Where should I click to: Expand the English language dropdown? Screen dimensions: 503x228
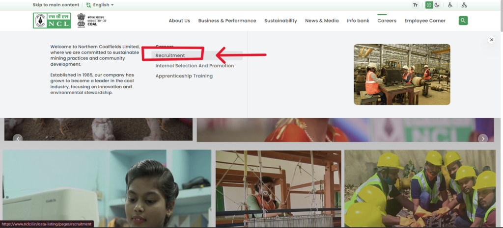pos(100,5)
